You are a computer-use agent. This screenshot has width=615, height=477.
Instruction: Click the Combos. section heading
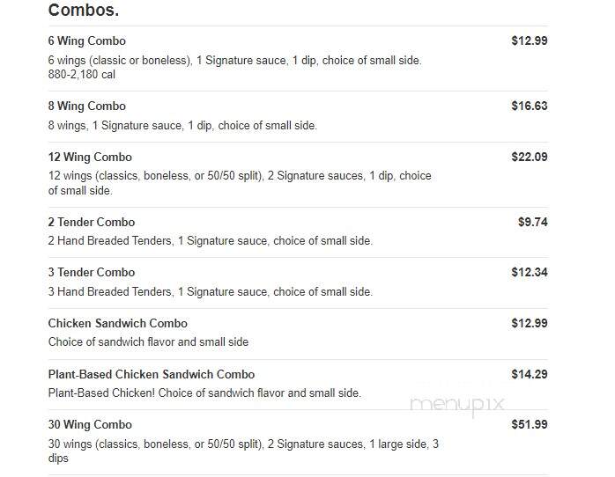tap(84, 10)
